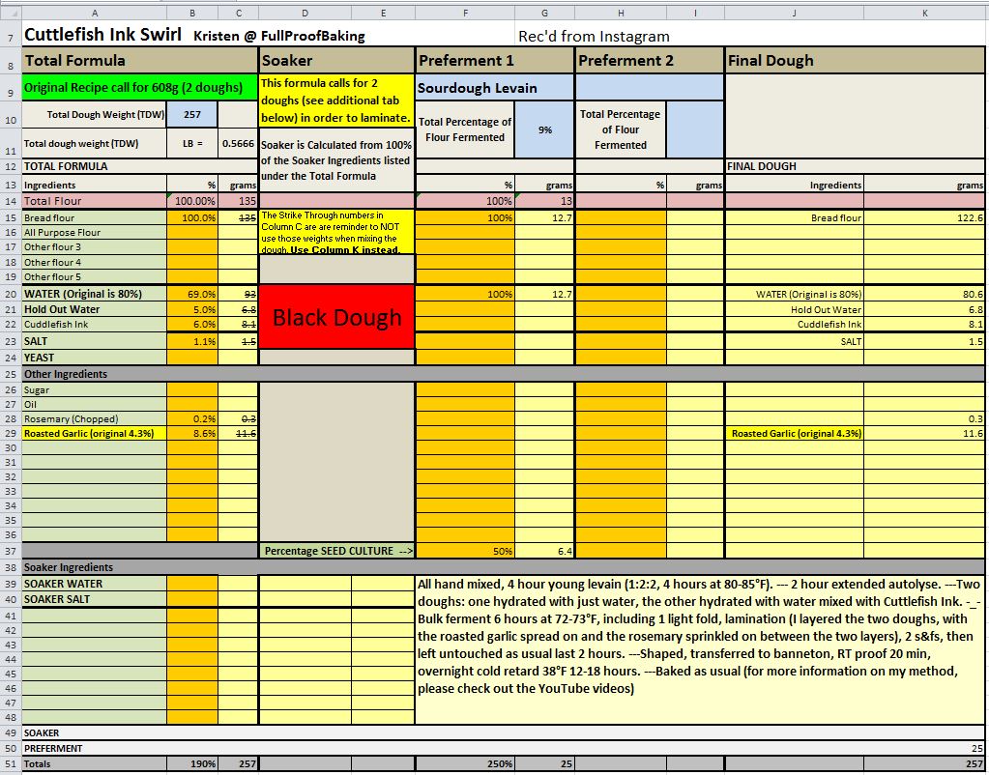Select Final Dough Roasted Garlic label
The image size is (989, 775).
(795, 434)
